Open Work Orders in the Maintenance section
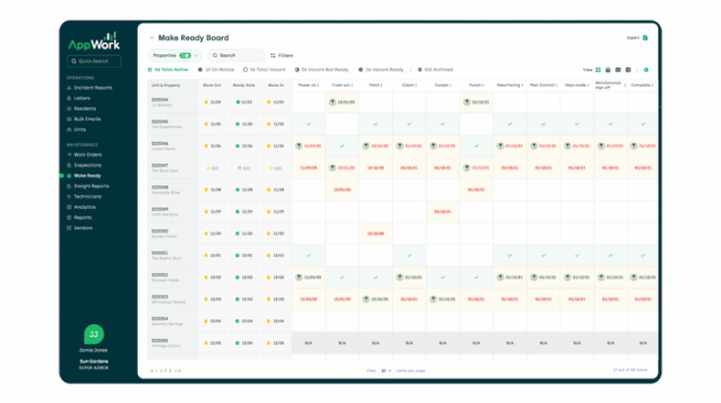The width and height of the screenshot is (721, 403). pos(85,155)
